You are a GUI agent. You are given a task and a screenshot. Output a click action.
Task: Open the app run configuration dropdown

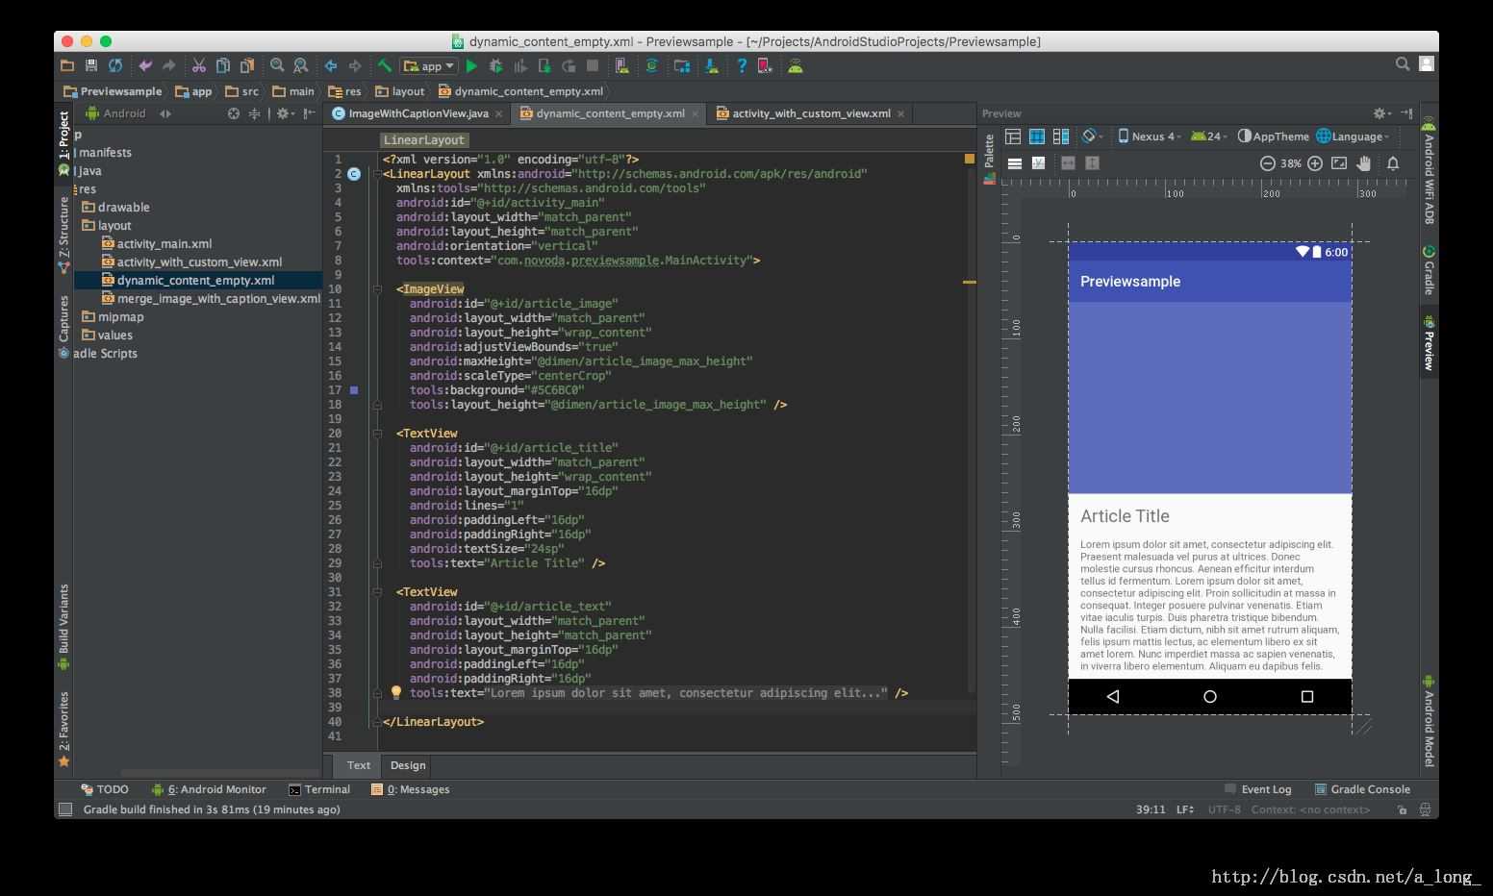(430, 66)
